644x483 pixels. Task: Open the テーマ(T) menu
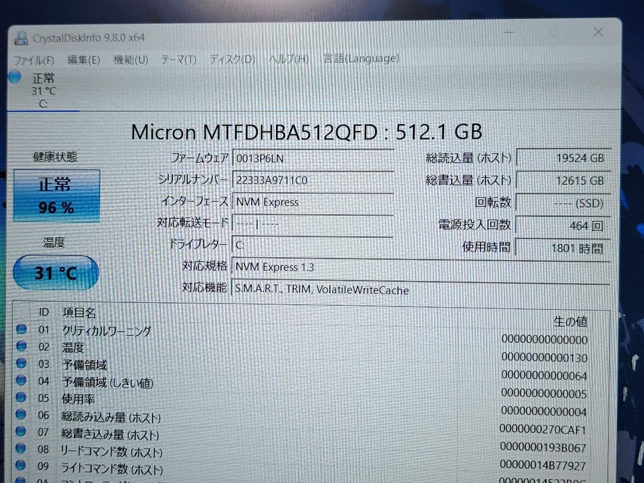179,60
